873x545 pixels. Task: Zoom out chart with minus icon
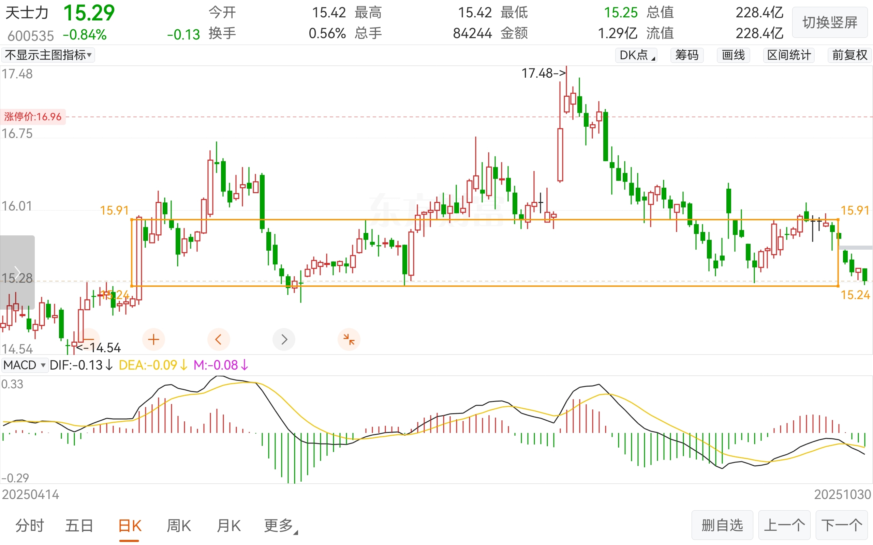coord(89,339)
